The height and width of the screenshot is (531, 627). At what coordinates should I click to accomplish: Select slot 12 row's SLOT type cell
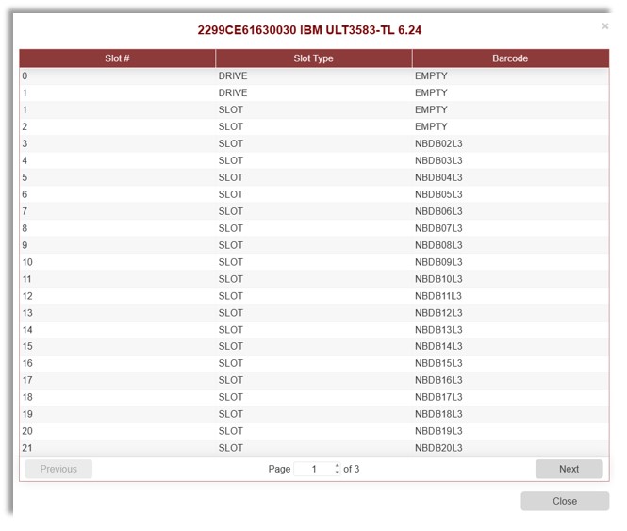pos(231,296)
